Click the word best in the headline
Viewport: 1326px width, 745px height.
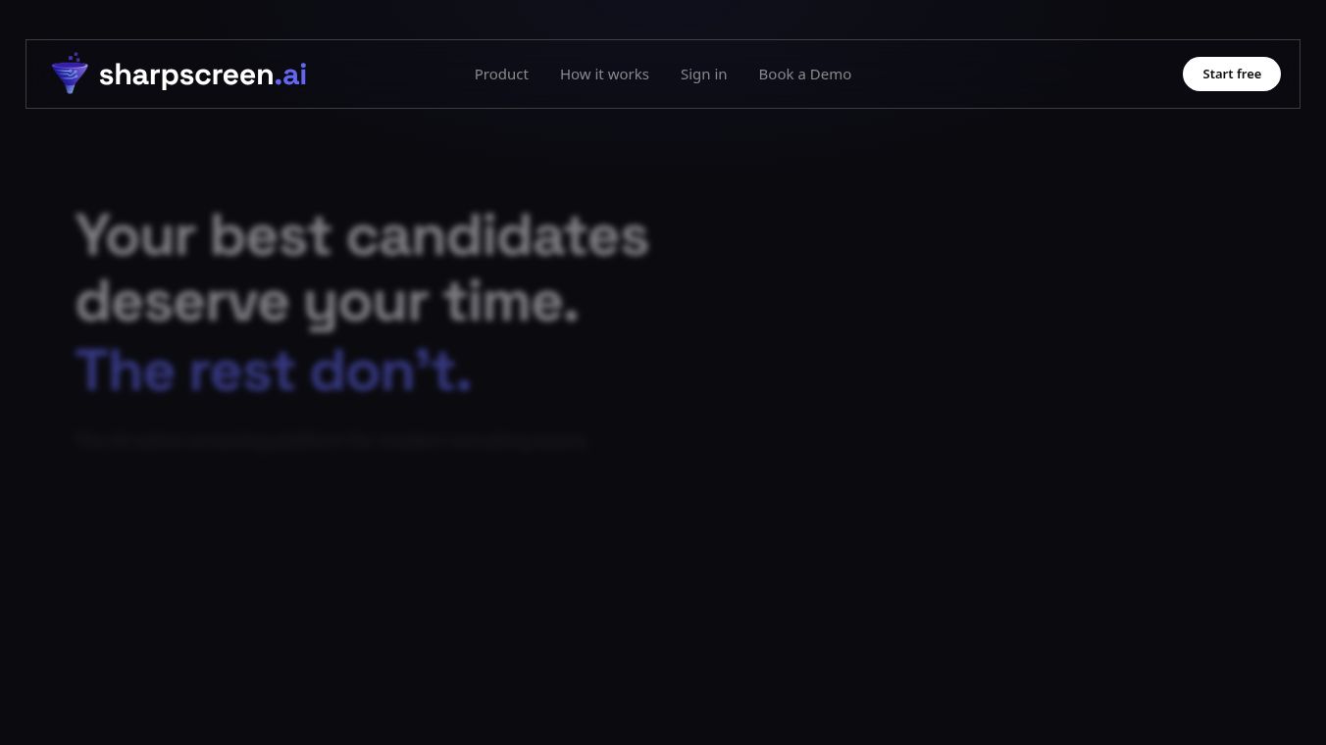coord(271,236)
